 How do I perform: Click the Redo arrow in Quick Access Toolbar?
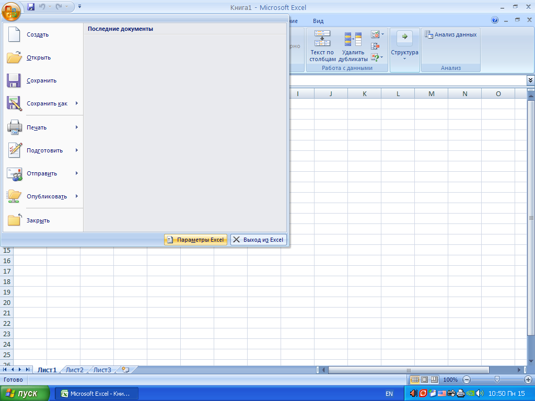coord(59,6)
